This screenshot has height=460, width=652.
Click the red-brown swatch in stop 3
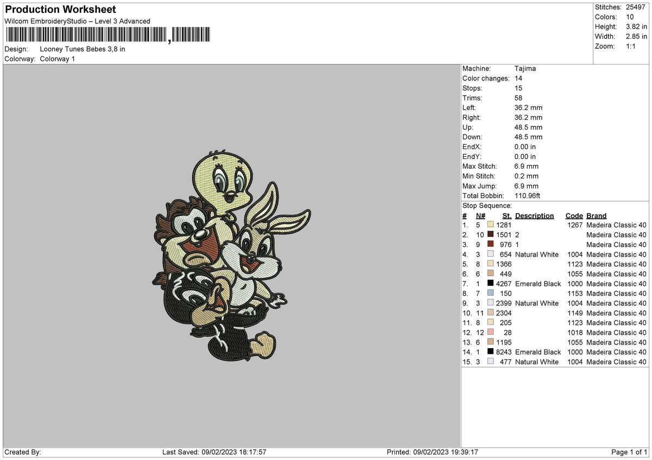491,244
